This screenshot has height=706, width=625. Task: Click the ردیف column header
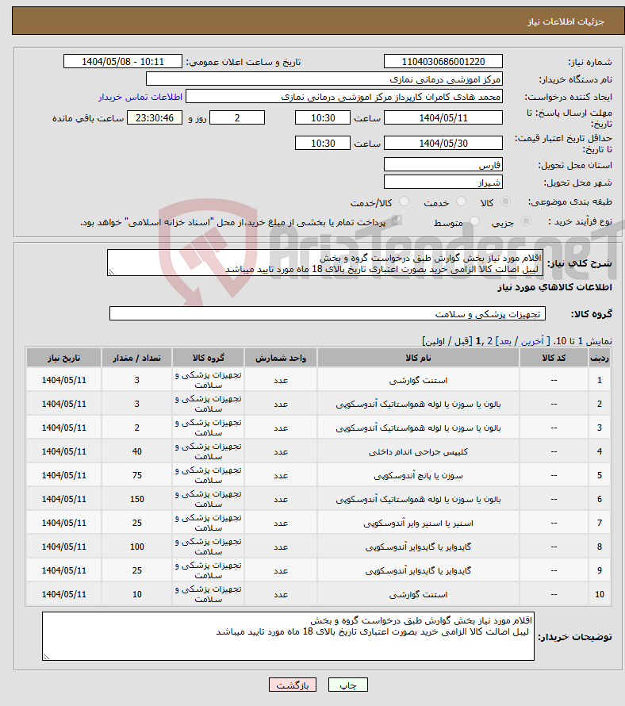pos(600,358)
